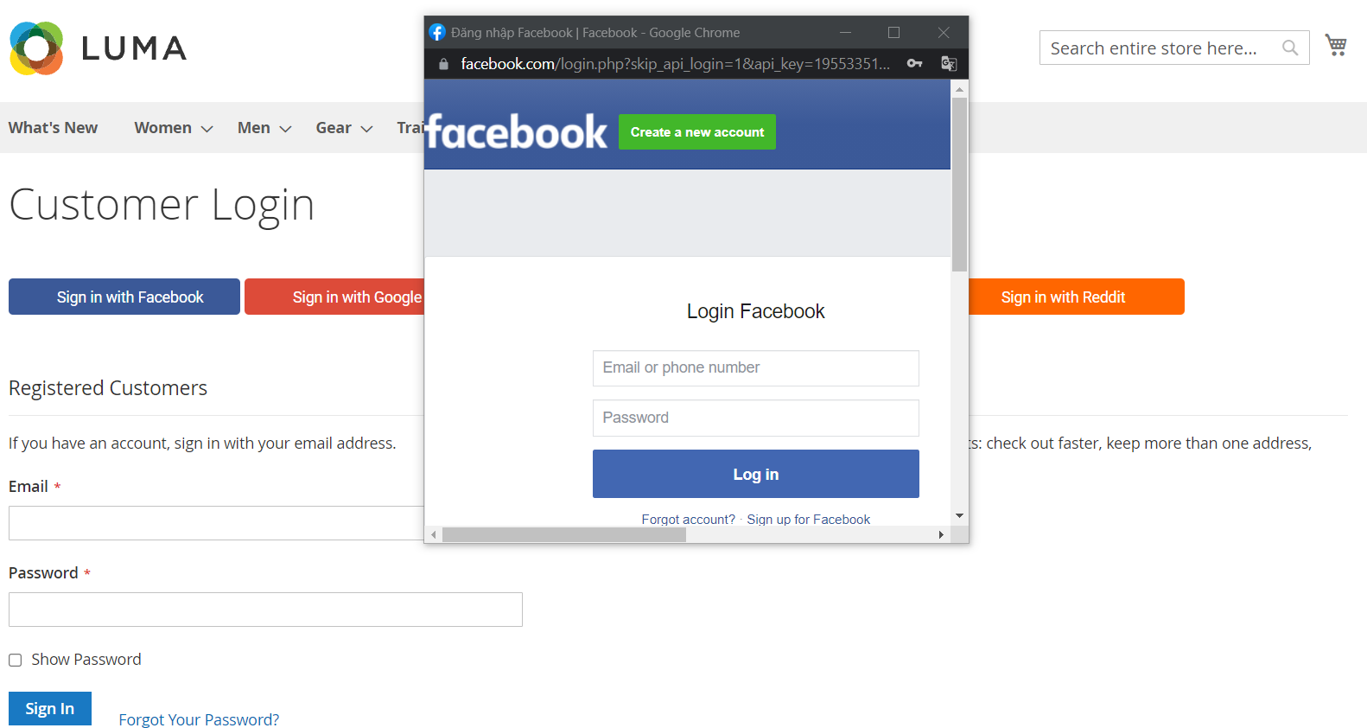Viewport: 1367px width, 728px height.
Task: Click the Luma logo icon
Action: click(x=36, y=48)
